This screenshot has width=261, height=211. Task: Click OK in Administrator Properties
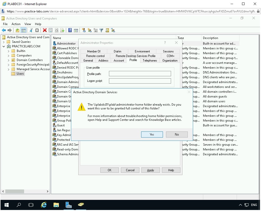tap(109, 170)
